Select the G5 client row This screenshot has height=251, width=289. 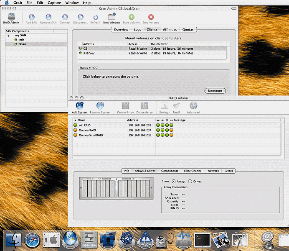point(152,49)
